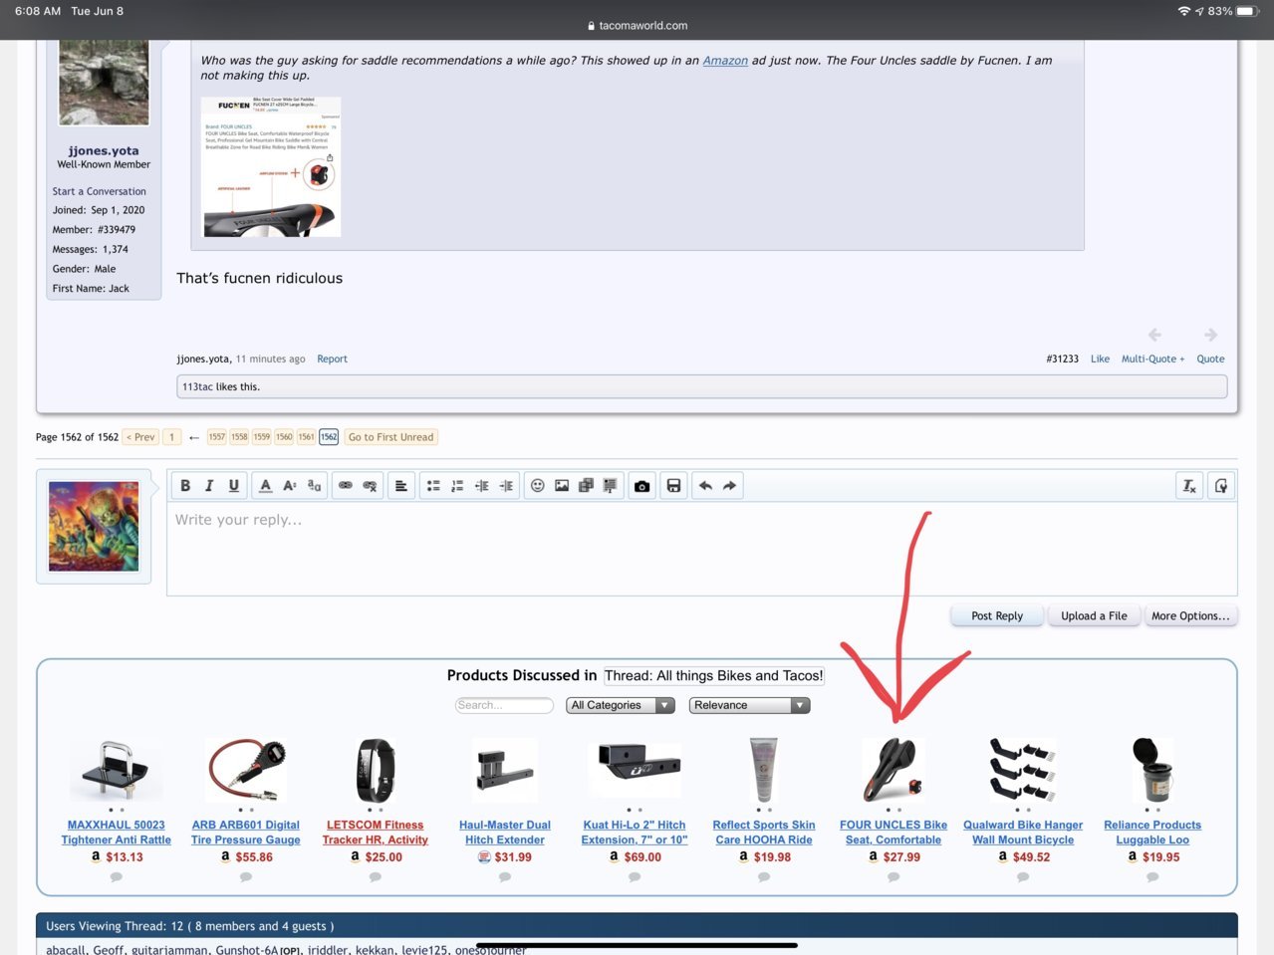Like post #31233

(1100, 358)
